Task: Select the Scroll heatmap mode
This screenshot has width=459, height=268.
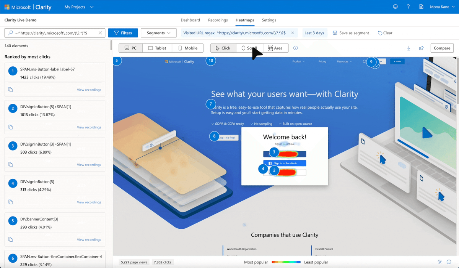Action: point(249,48)
